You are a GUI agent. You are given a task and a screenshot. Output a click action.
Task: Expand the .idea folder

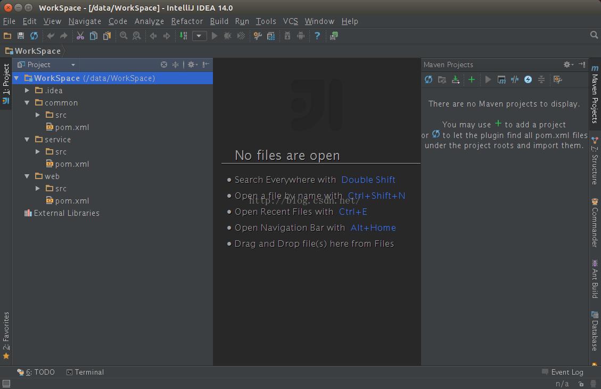(x=27, y=91)
